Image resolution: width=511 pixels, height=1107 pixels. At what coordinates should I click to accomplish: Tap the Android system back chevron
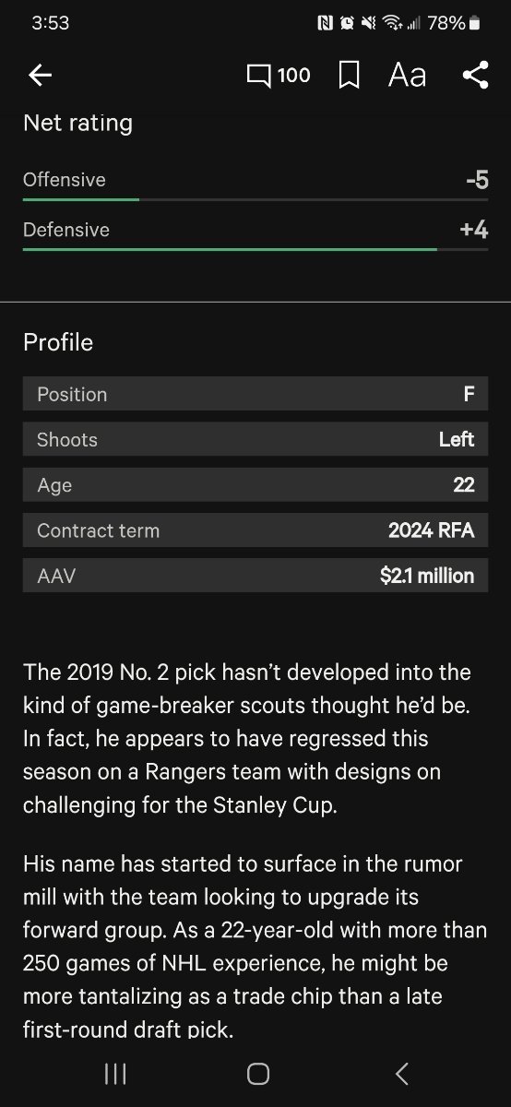401,1073
